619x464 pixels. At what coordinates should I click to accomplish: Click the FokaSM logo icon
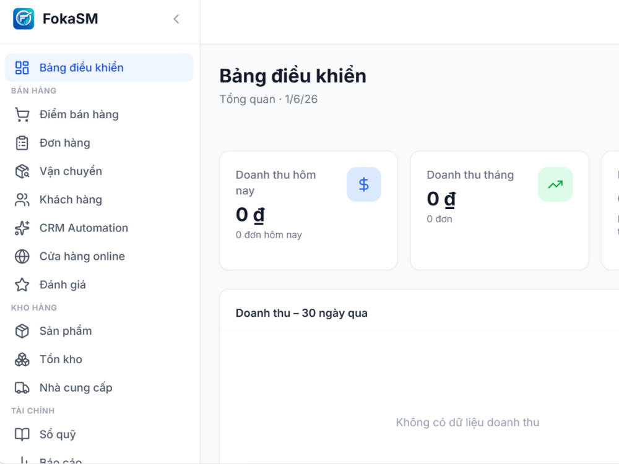24,19
